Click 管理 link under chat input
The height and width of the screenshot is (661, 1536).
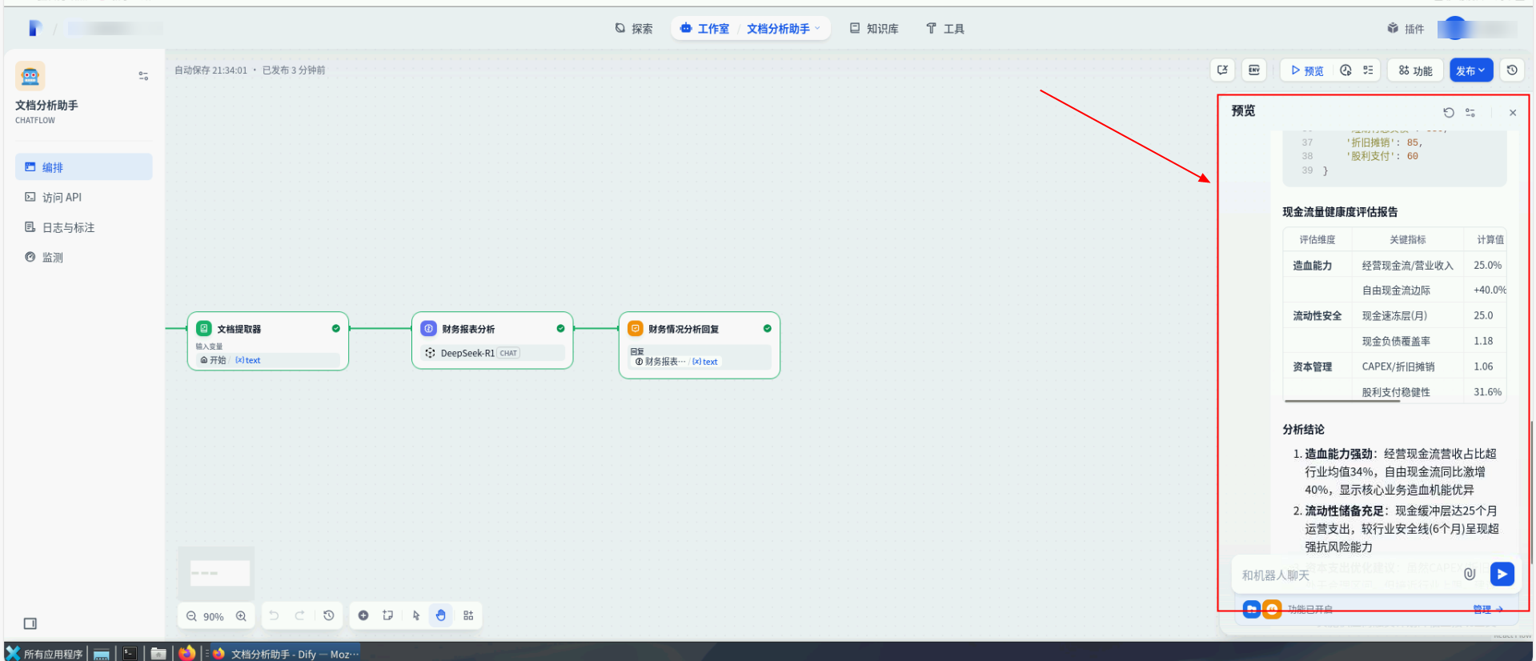(1487, 610)
